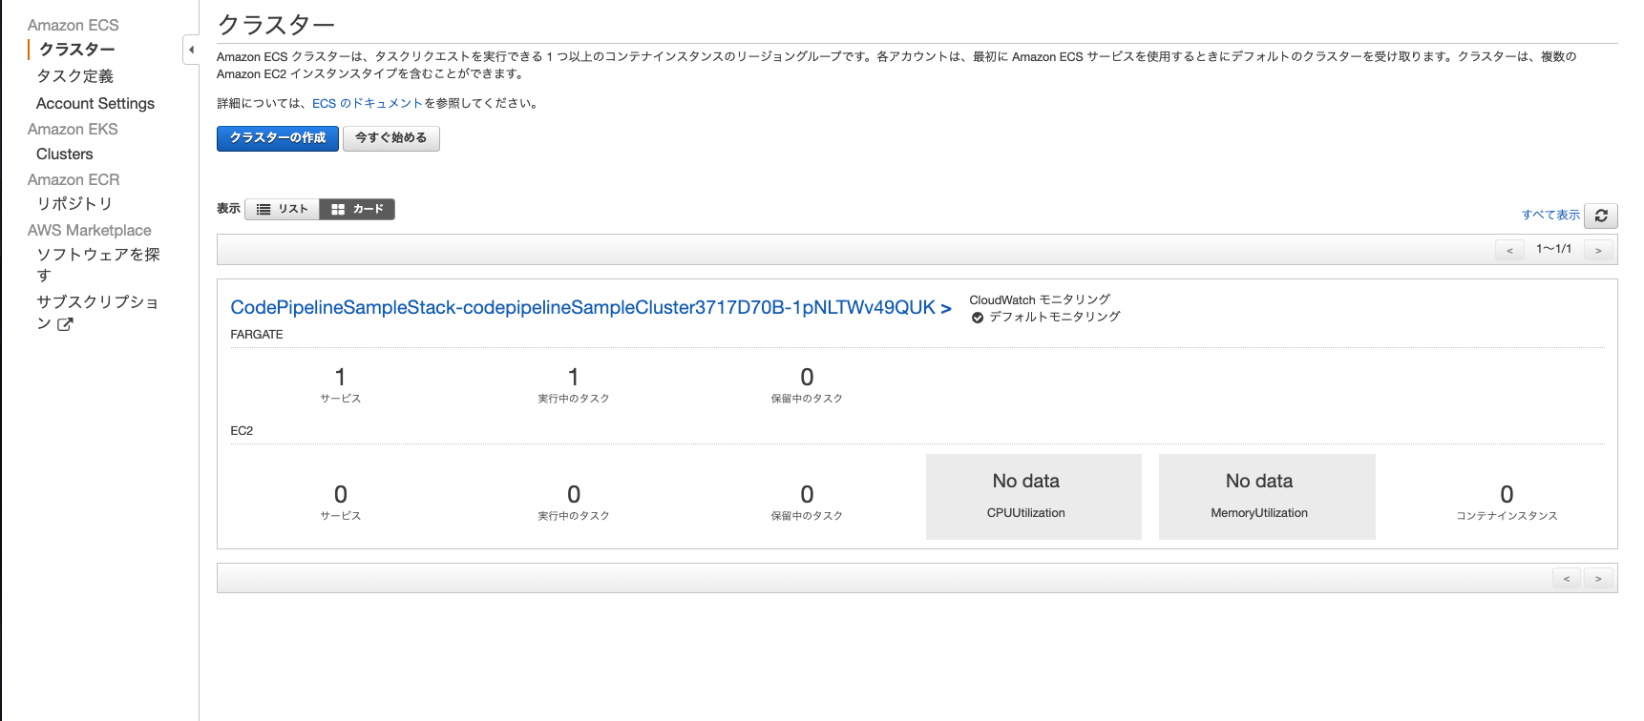Click the クラスター page heading

(x=276, y=24)
